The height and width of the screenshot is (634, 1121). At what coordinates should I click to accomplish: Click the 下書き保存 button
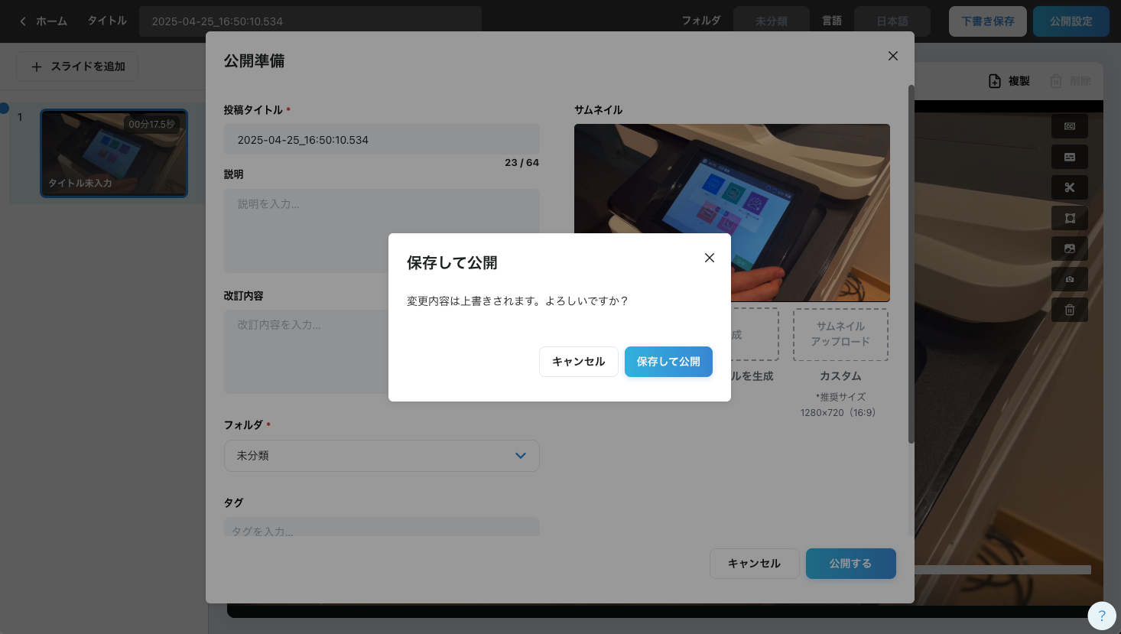tap(988, 21)
